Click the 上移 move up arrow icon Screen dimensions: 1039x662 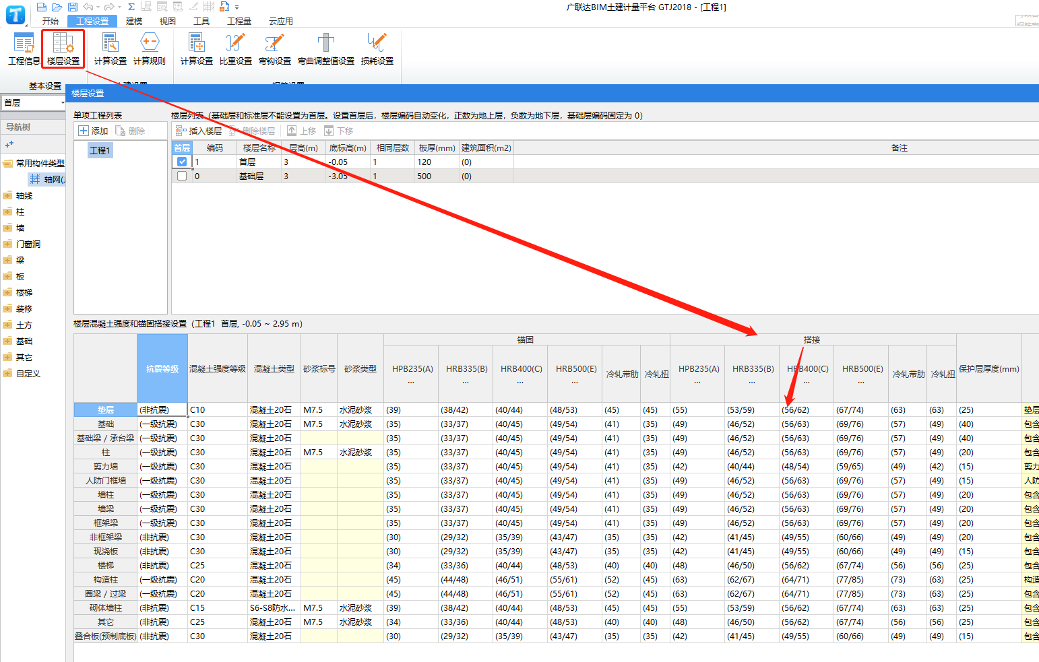(x=292, y=131)
